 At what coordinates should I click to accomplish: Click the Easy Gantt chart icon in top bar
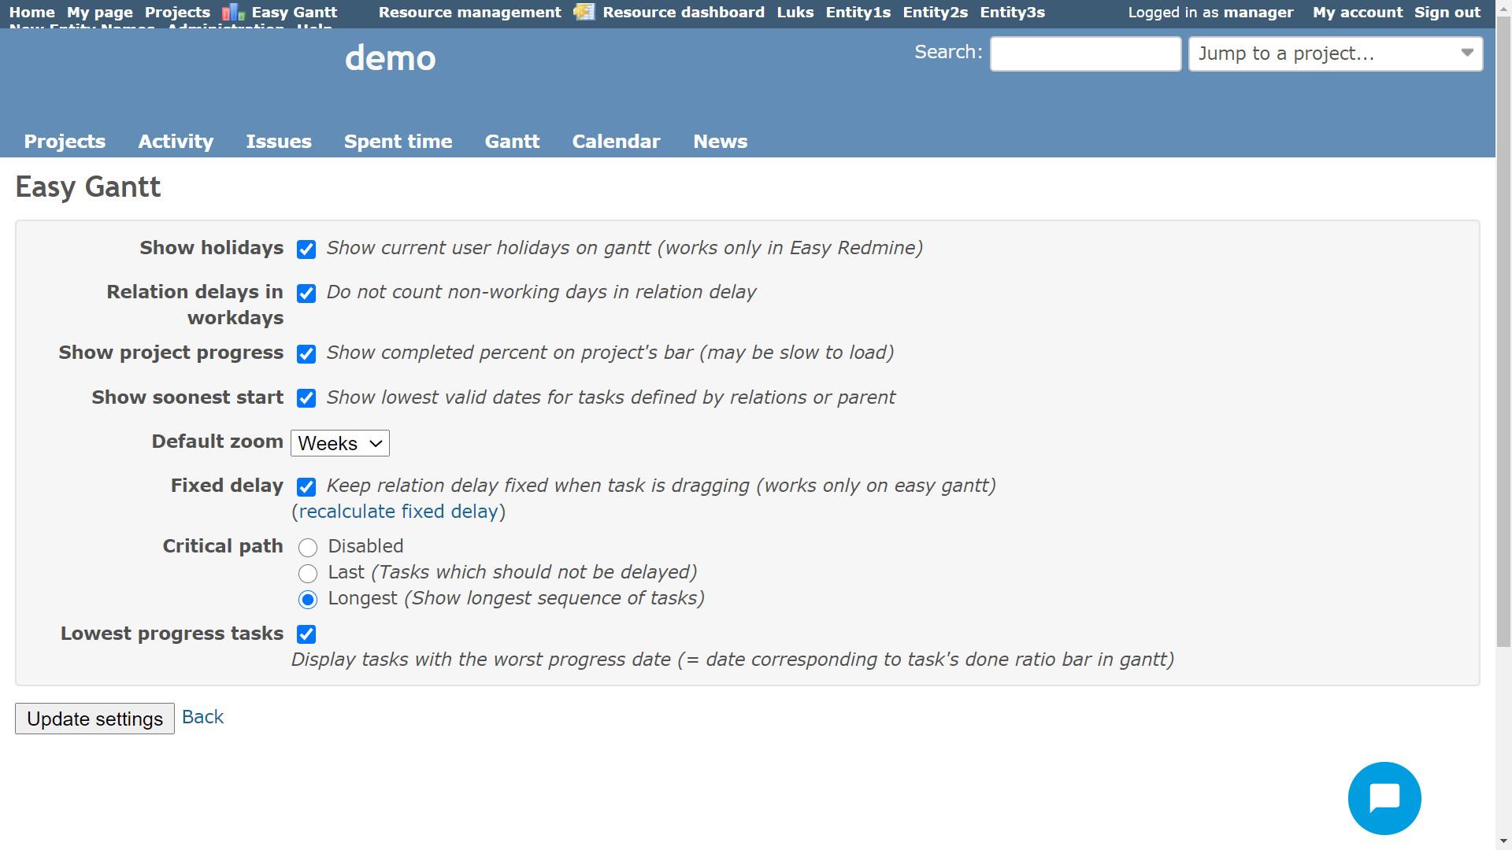(x=233, y=13)
